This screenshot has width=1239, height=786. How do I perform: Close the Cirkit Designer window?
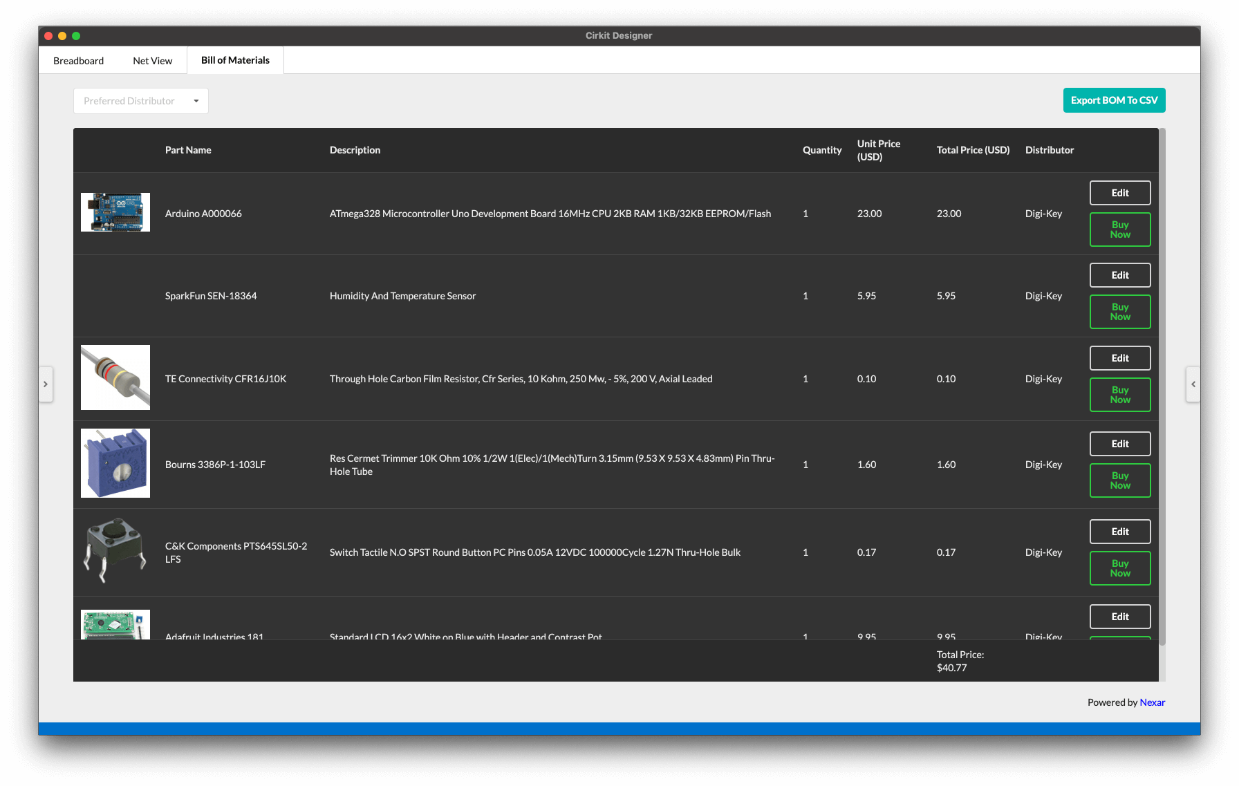48,36
